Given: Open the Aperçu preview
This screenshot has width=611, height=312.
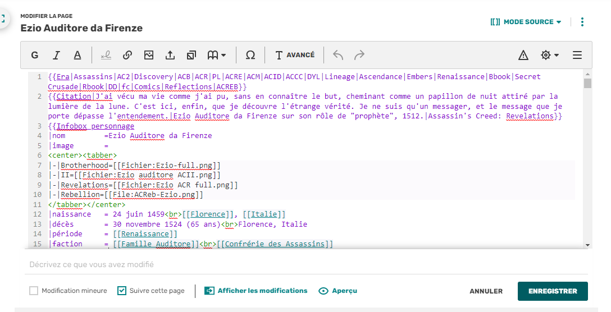Looking at the screenshot, I should pyautogui.click(x=338, y=291).
